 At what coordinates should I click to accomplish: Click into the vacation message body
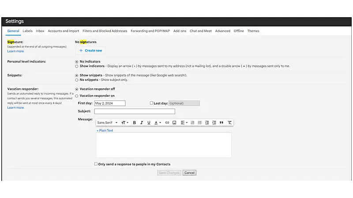pos(164,145)
